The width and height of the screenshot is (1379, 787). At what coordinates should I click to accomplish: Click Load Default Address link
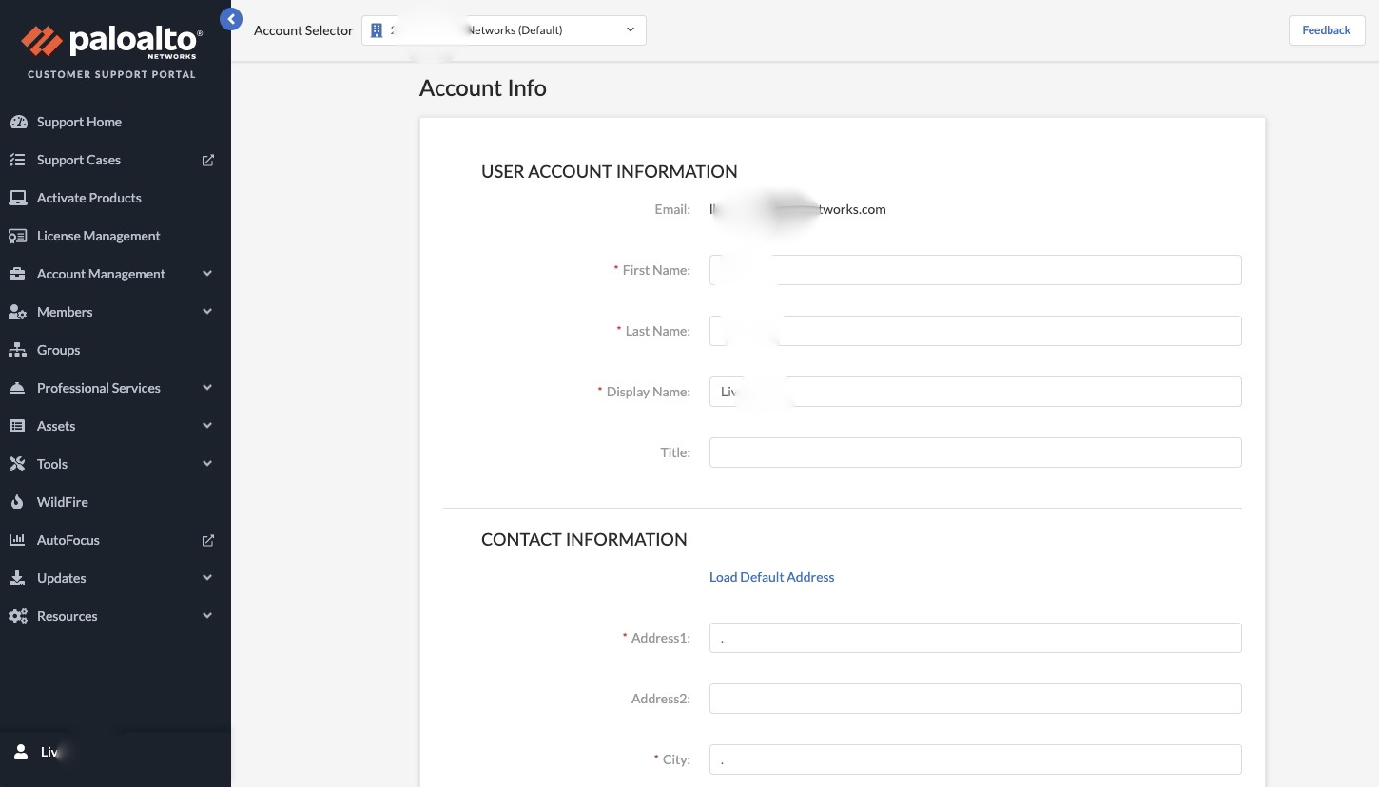point(771,577)
